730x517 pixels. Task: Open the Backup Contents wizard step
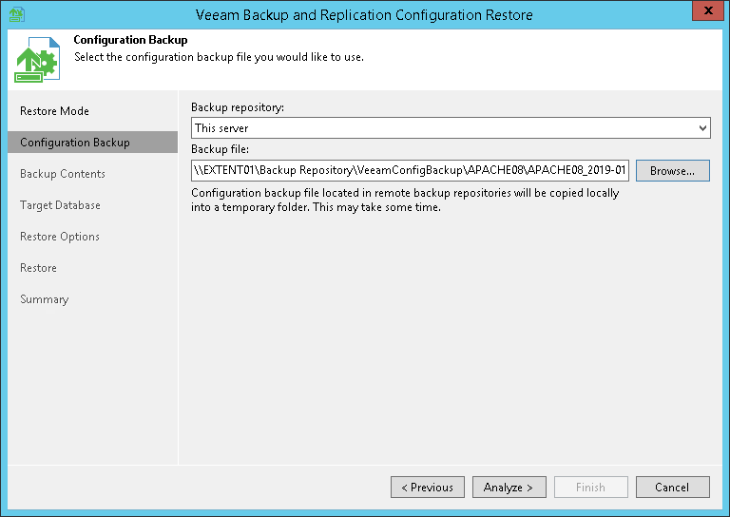tap(63, 174)
